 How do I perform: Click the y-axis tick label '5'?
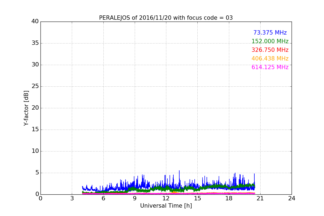37,173
